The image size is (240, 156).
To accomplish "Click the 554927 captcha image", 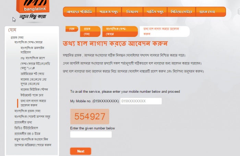I will [90, 116].
